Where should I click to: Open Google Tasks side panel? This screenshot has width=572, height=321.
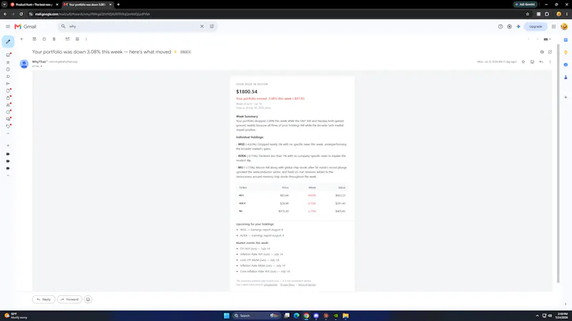(x=566, y=65)
